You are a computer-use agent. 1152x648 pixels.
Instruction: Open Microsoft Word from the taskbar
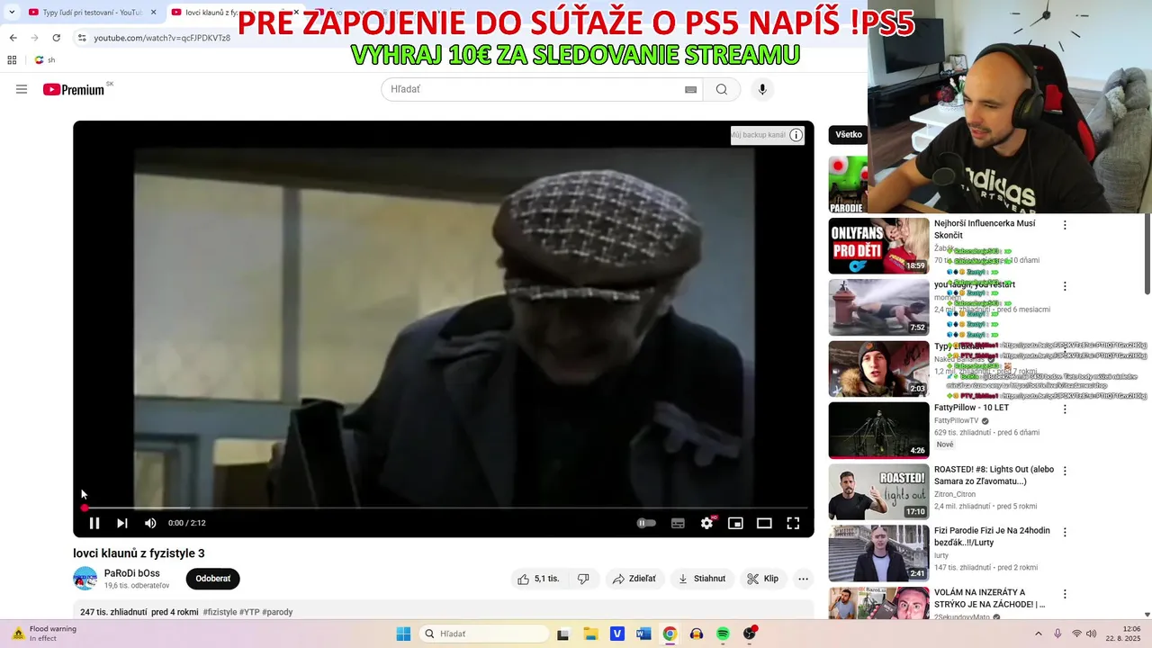[x=643, y=634]
